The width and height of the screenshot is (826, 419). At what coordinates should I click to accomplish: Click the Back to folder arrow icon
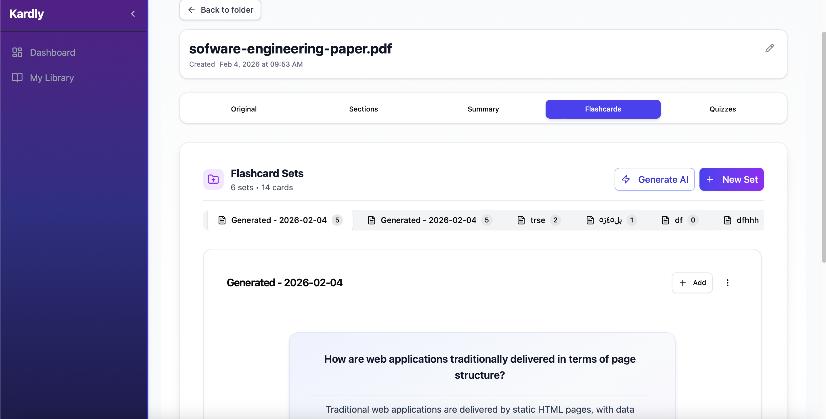(192, 10)
